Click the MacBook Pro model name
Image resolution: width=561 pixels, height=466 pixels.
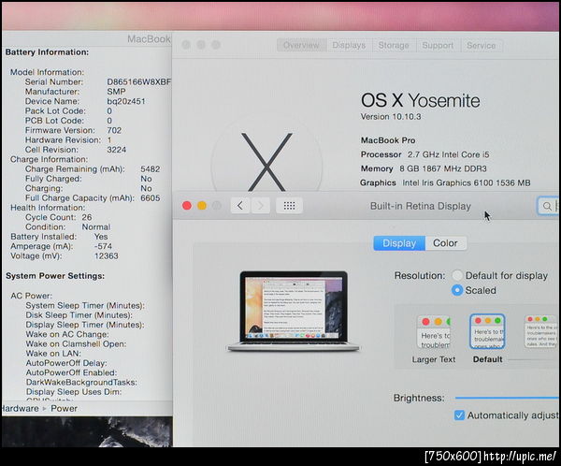[388, 140]
